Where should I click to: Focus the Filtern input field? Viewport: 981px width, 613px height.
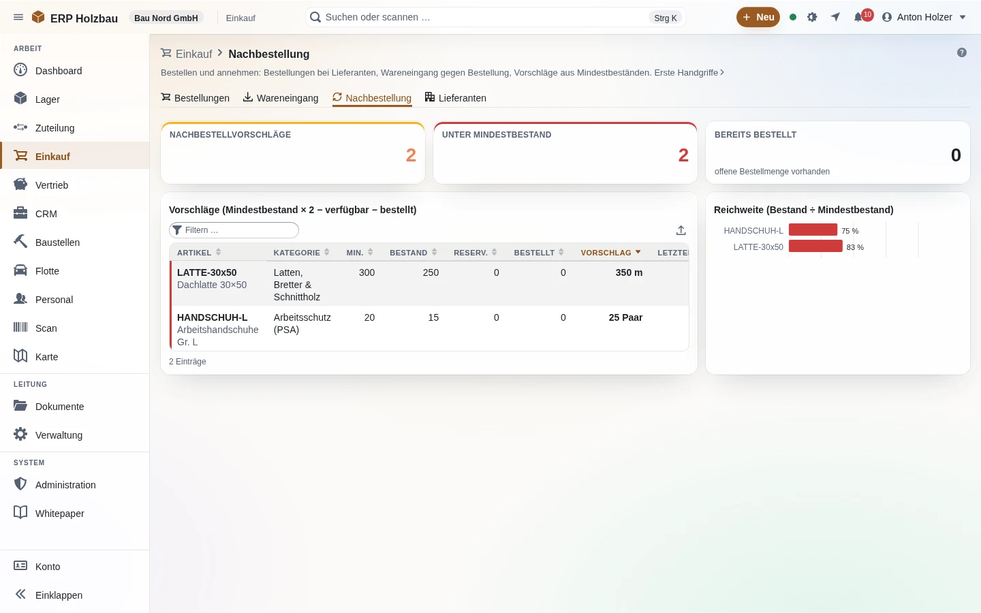point(234,230)
